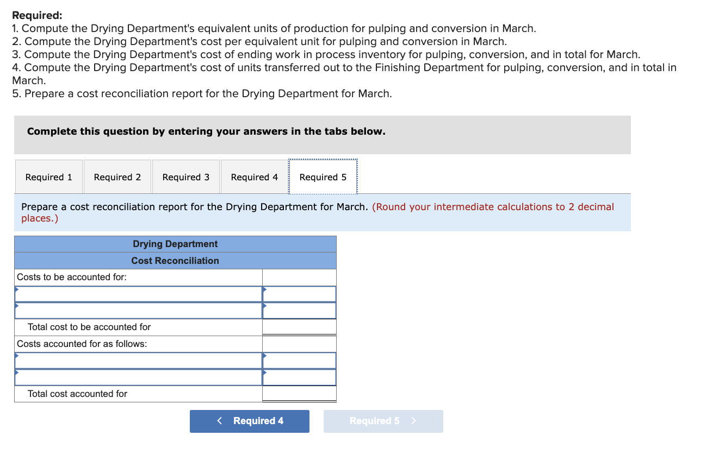Click requirement 1 equivalent units text
The height and width of the screenshot is (467, 706).
(x=274, y=28)
